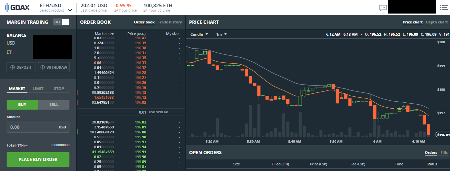Click the -0.95 % 24 hour price
The height and width of the screenshot is (171, 450).
coord(123,6)
